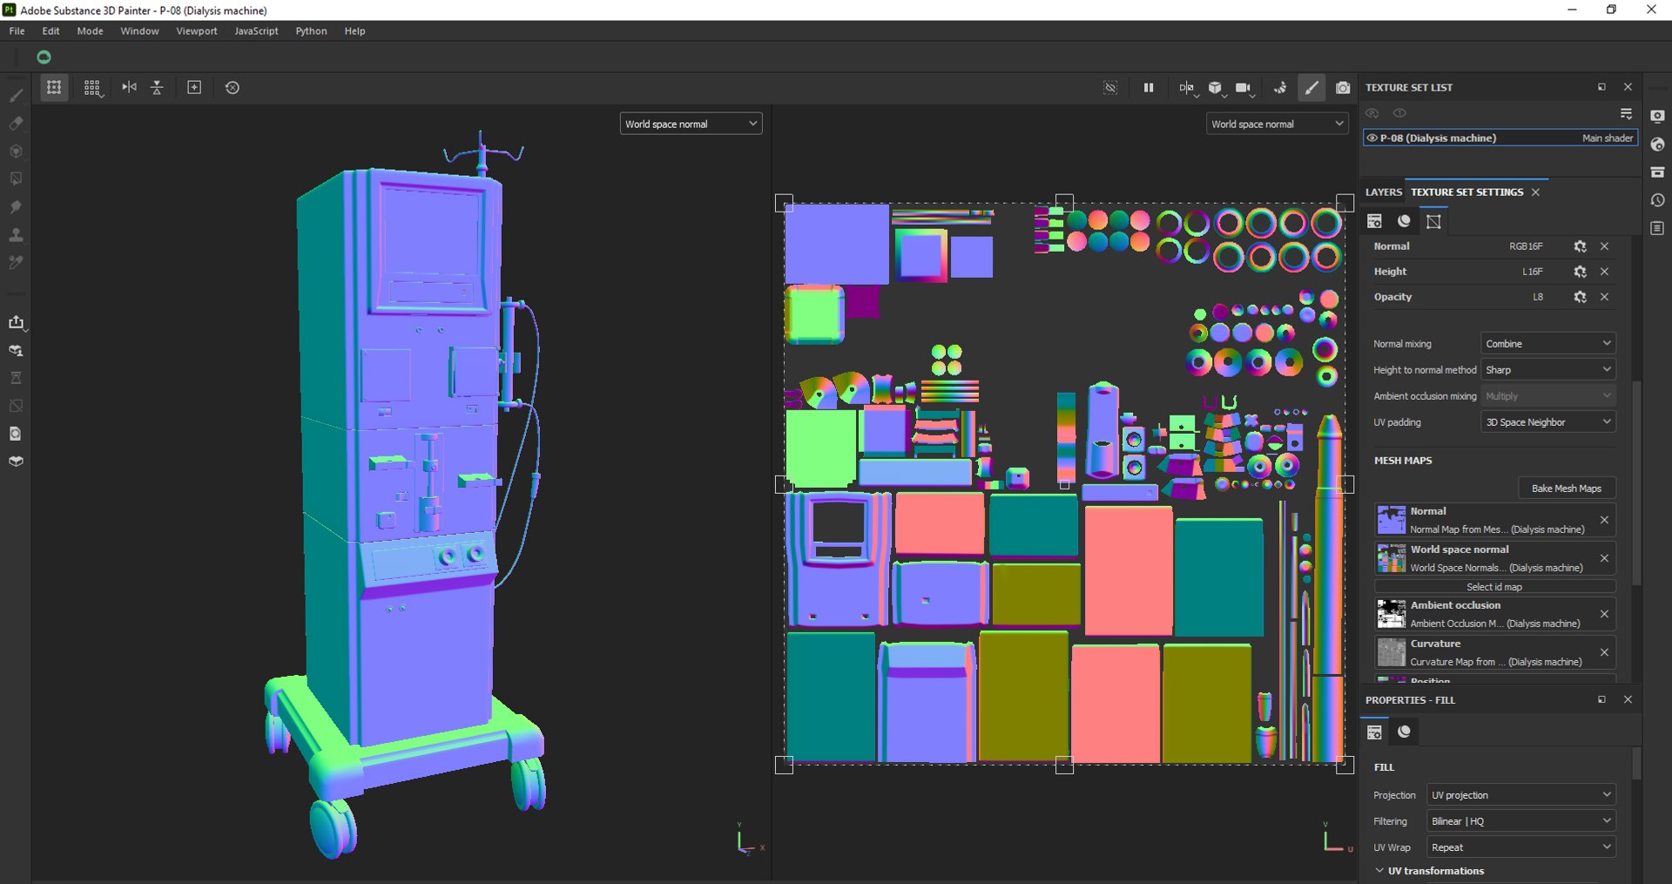Viewport: 1672px width, 884px height.
Task: Select the Projection tool
Action: (16, 151)
